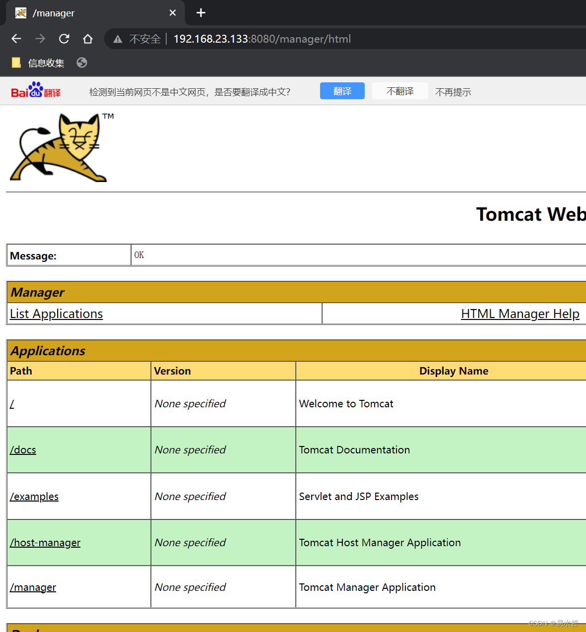This screenshot has width=586, height=632.
Task: Go back with the browser back arrow
Action: 16,39
